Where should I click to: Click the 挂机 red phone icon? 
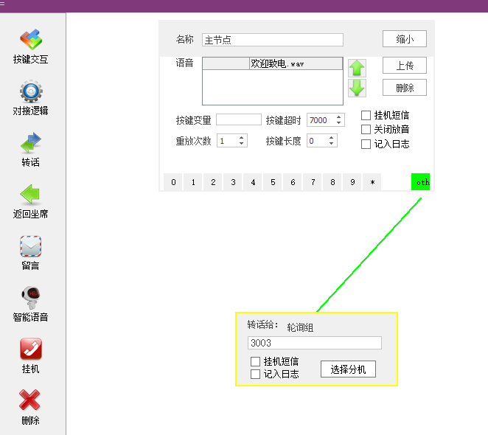coord(30,349)
